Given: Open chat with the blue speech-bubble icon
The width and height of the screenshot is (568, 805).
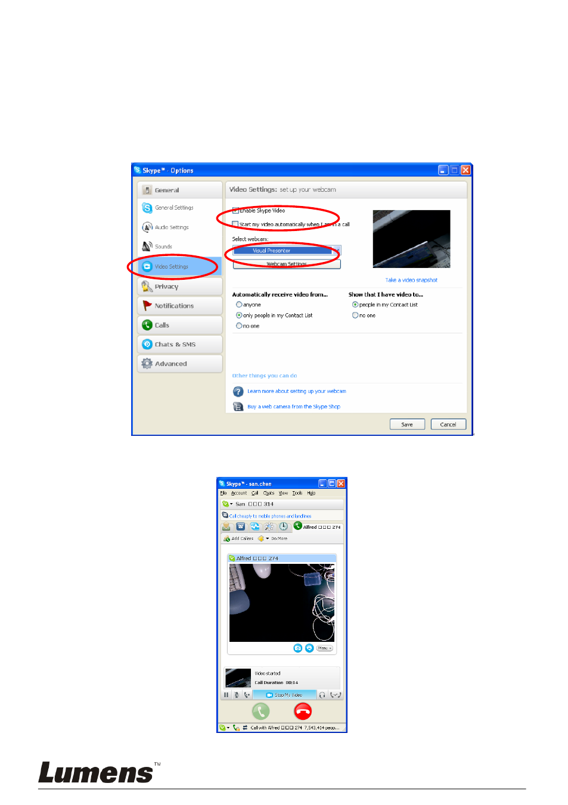Looking at the screenshot, I should [x=309, y=648].
